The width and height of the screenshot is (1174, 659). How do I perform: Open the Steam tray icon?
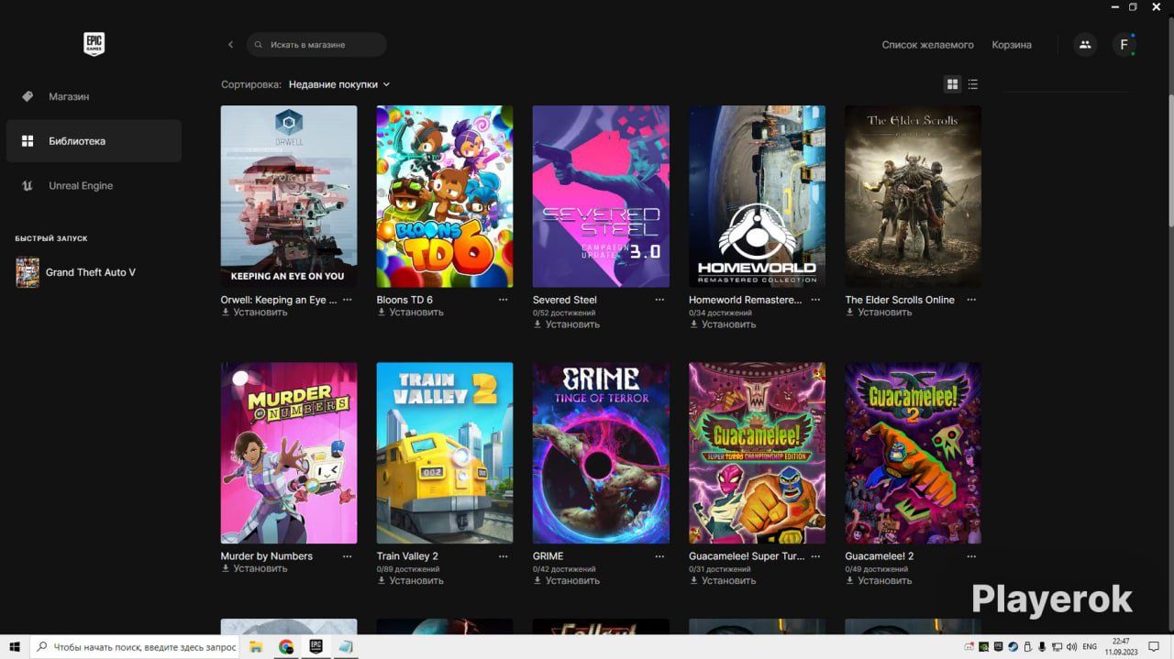1013,646
